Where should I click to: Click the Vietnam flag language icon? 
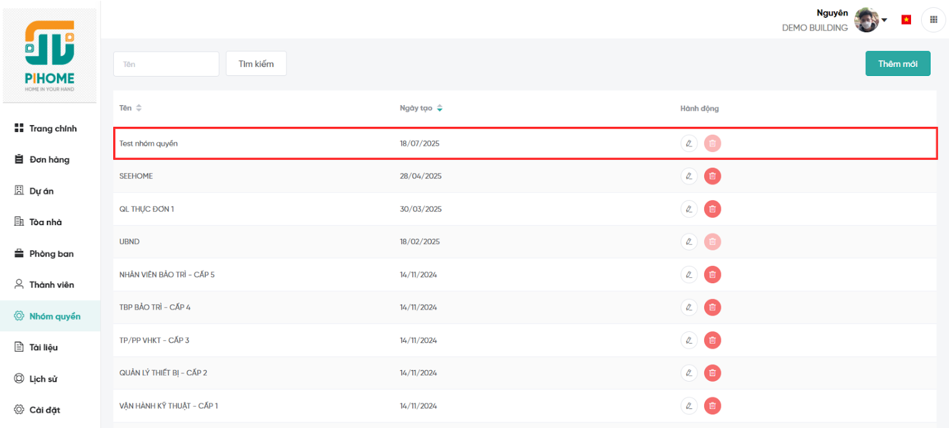click(906, 20)
